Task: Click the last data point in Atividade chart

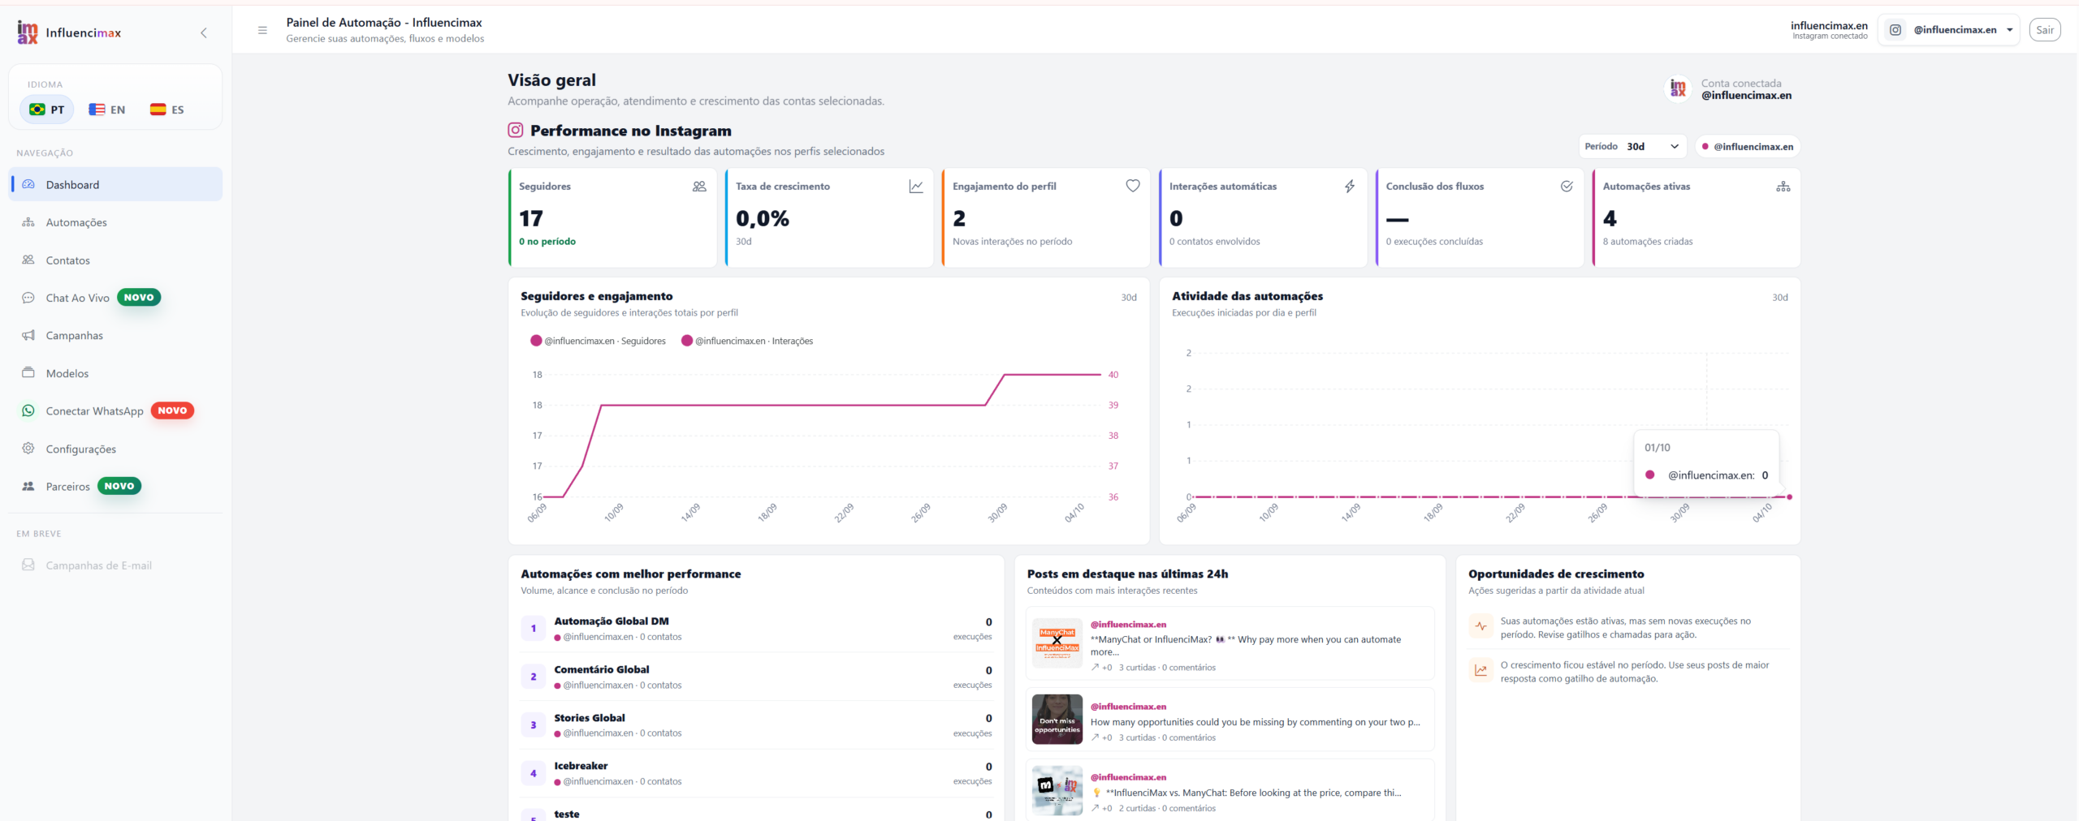Action: pos(1789,496)
